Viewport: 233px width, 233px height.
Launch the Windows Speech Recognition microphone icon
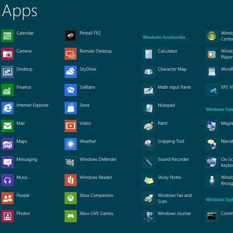212,180
